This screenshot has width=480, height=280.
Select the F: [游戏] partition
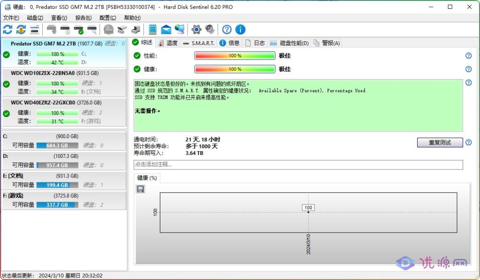[64, 200]
